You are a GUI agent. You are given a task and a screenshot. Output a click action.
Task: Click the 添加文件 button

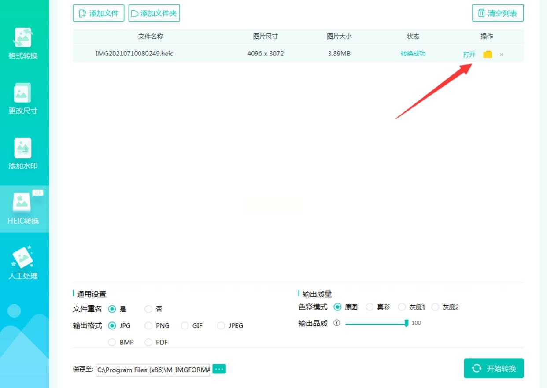click(x=99, y=13)
